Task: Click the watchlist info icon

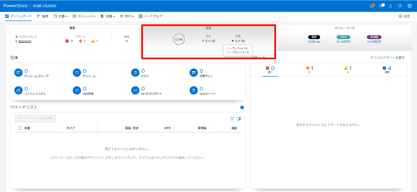Action: (242, 107)
